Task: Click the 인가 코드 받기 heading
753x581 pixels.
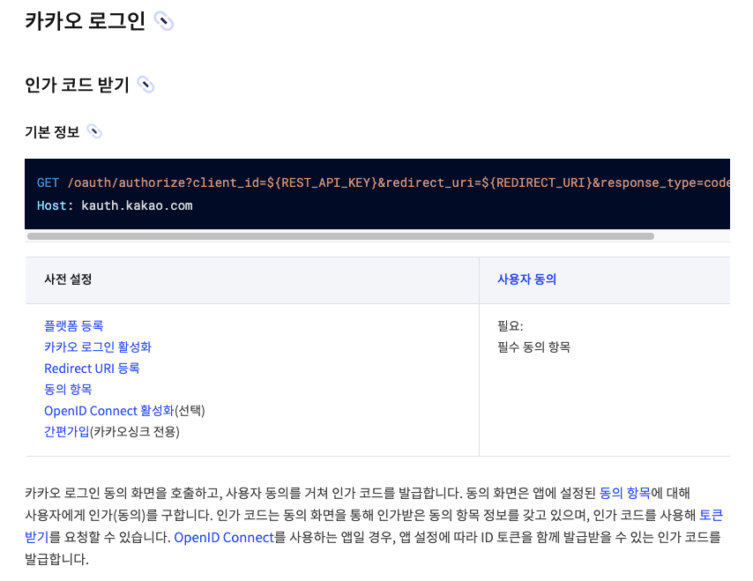Action: point(77,85)
